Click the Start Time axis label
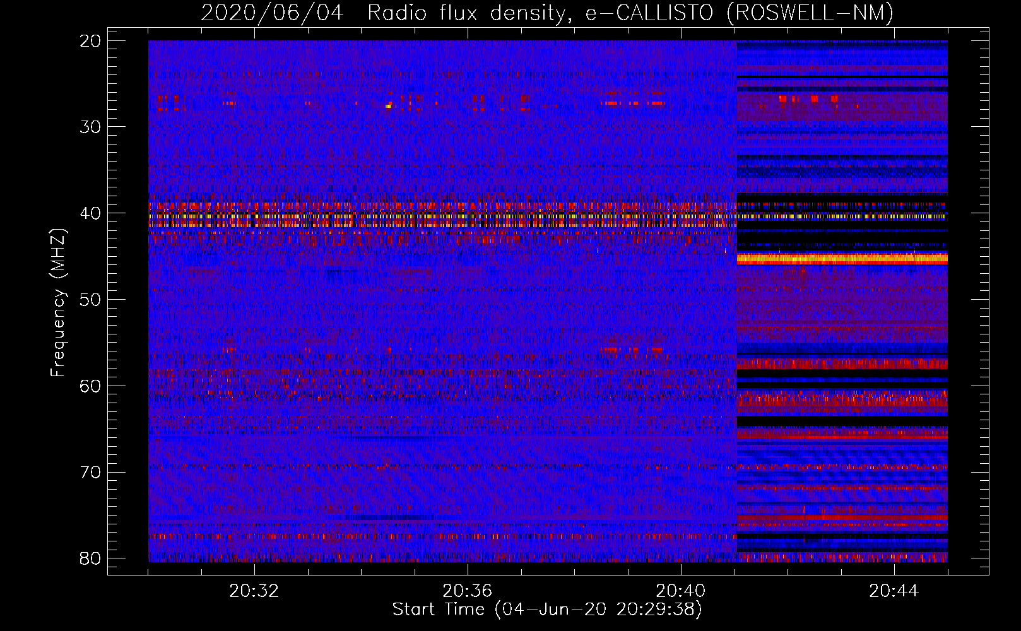 tap(547, 610)
